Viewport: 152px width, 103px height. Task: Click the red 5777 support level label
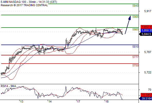point(136,57)
